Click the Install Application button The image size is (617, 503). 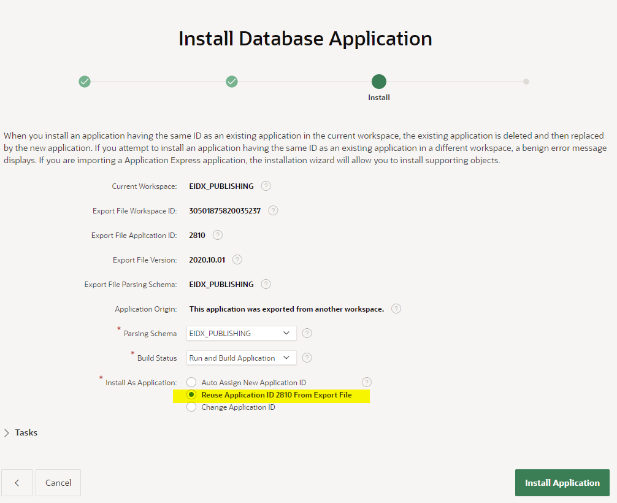(x=562, y=483)
